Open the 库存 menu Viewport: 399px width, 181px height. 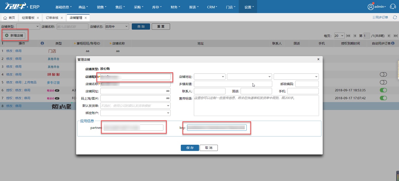(x=157, y=7)
